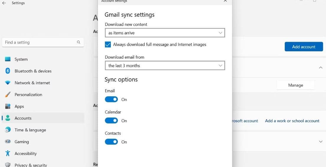Open the Download email from dropdown
The image size is (326, 167).
[165, 66]
